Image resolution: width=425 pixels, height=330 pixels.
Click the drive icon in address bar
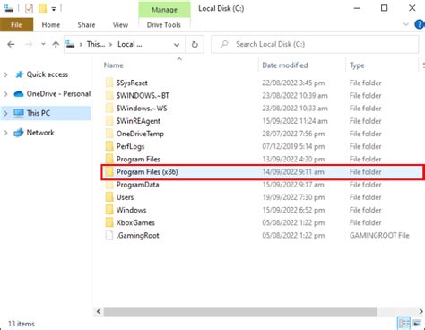point(70,45)
